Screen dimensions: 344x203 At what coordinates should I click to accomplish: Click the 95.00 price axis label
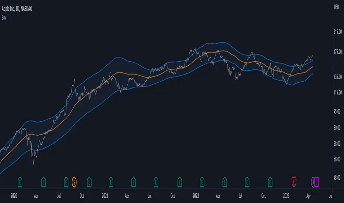pos(337,111)
